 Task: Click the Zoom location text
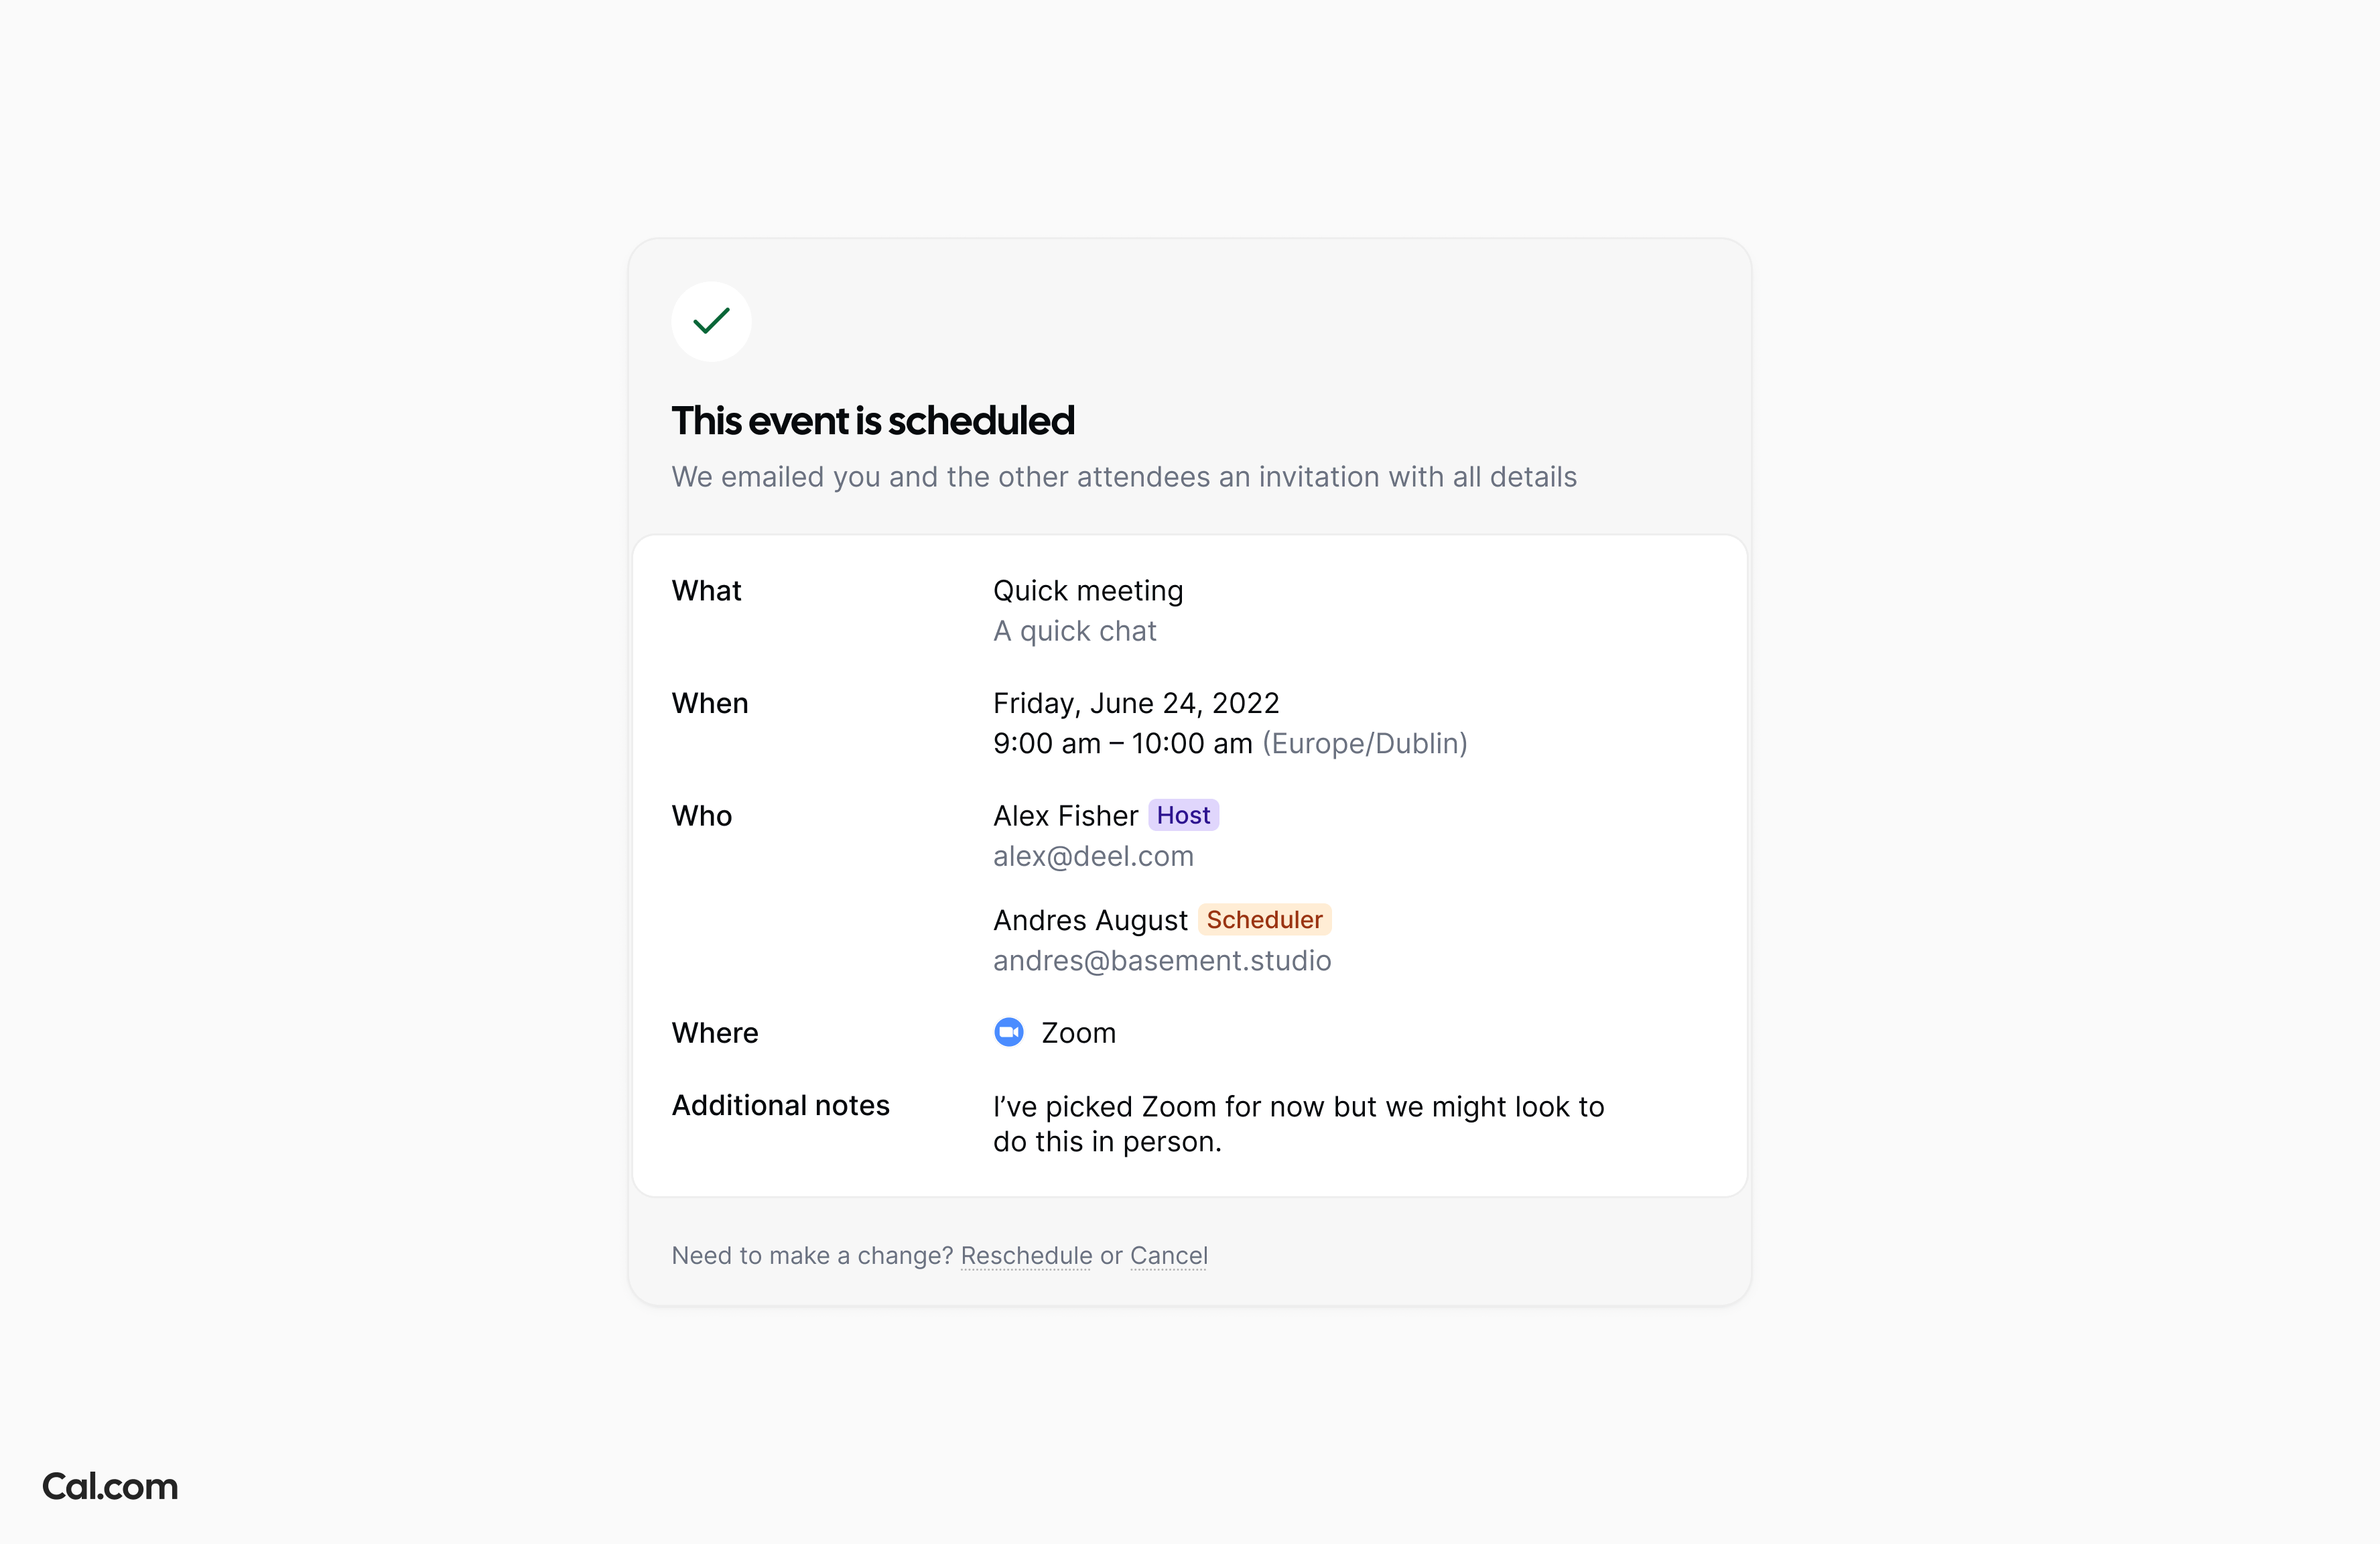[1078, 1033]
